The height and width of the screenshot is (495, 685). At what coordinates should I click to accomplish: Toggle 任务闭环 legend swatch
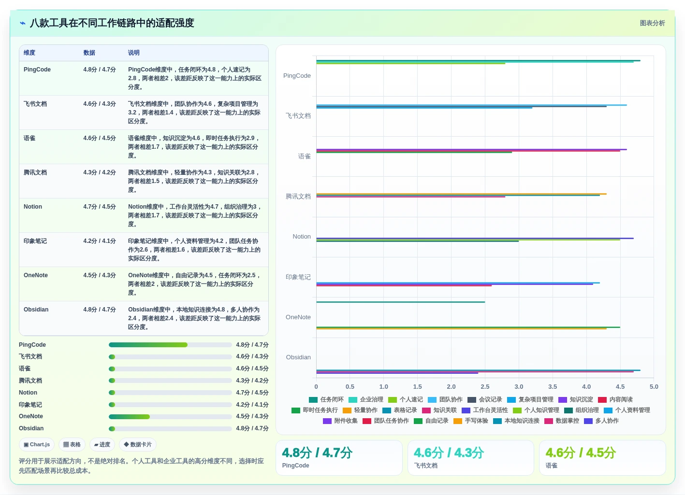pyautogui.click(x=313, y=400)
